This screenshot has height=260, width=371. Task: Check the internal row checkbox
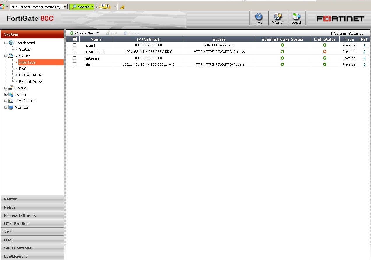75,58
